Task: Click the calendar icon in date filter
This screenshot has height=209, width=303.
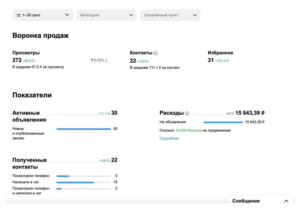Action: point(18,15)
